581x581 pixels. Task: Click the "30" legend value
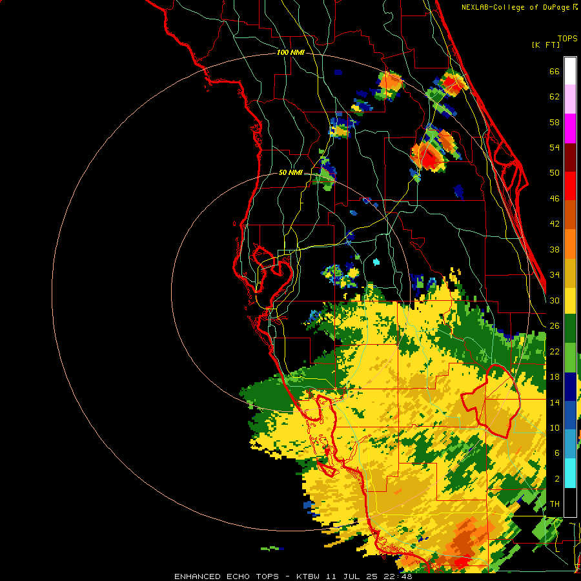click(x=555, y=300)
